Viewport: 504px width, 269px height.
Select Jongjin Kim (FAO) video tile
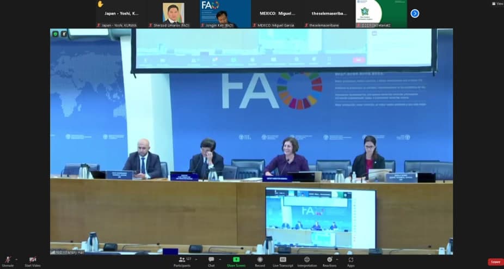tap(226, 14)
